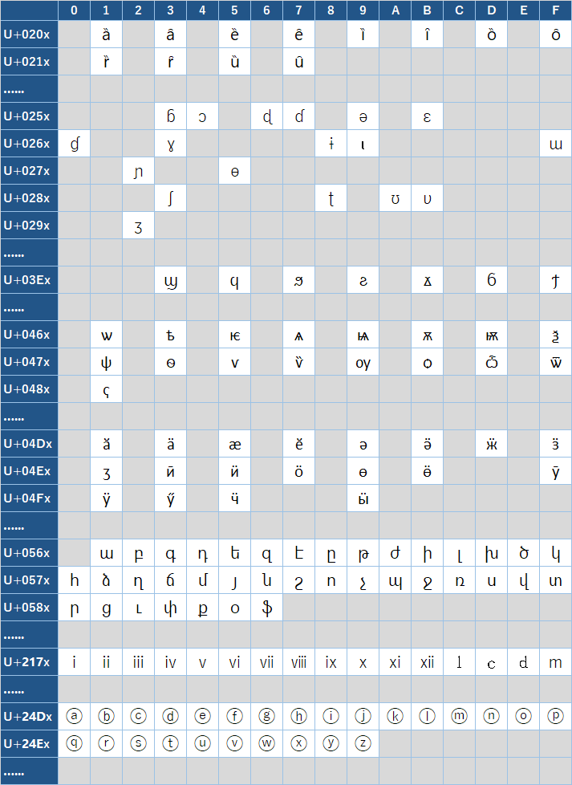Select the esh ʃ in row U+028x
572x785 pixels.
click(170, 198)
